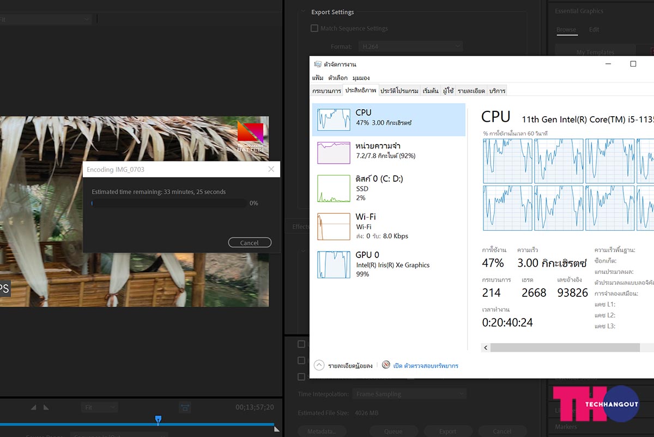This screenshot has height=437, width=654.
Task: Select Wi-Fi in the performance sidebar
Action: 389,226
